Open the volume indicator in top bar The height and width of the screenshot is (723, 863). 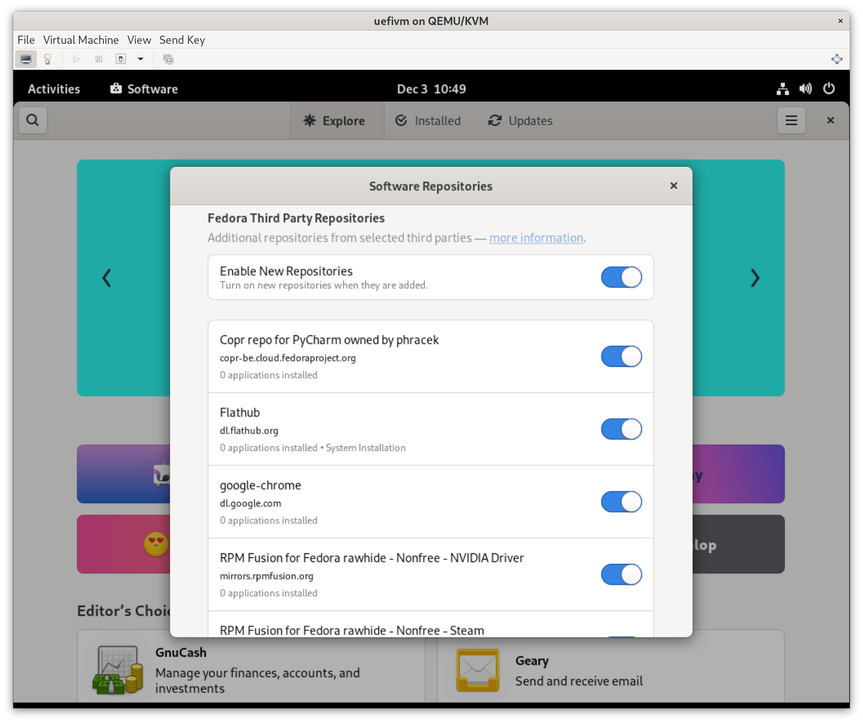[805, 89]
